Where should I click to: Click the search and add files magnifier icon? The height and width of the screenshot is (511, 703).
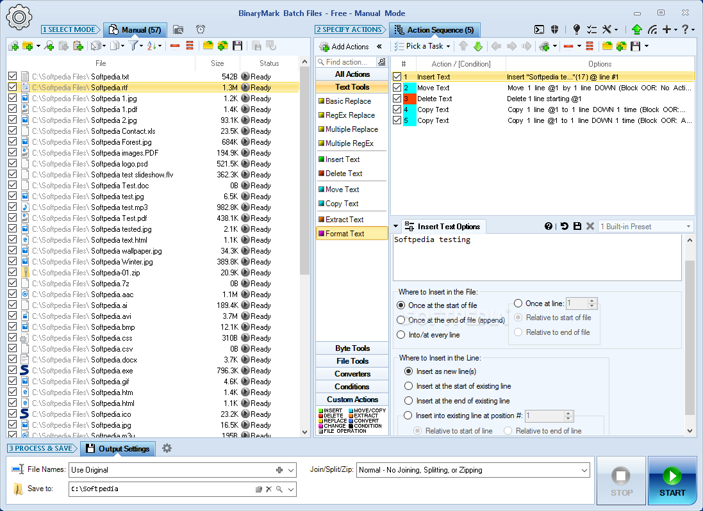tap(49, 46)
